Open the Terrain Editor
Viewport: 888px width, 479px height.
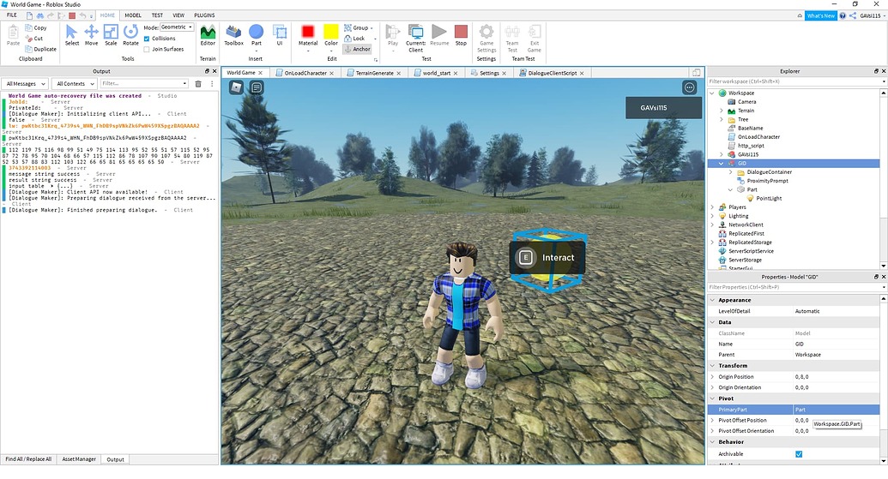(208, 35)
